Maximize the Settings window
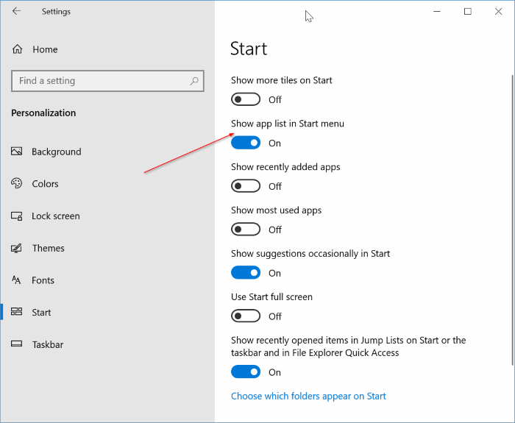The image size is (515, 423). pos(468,11)
